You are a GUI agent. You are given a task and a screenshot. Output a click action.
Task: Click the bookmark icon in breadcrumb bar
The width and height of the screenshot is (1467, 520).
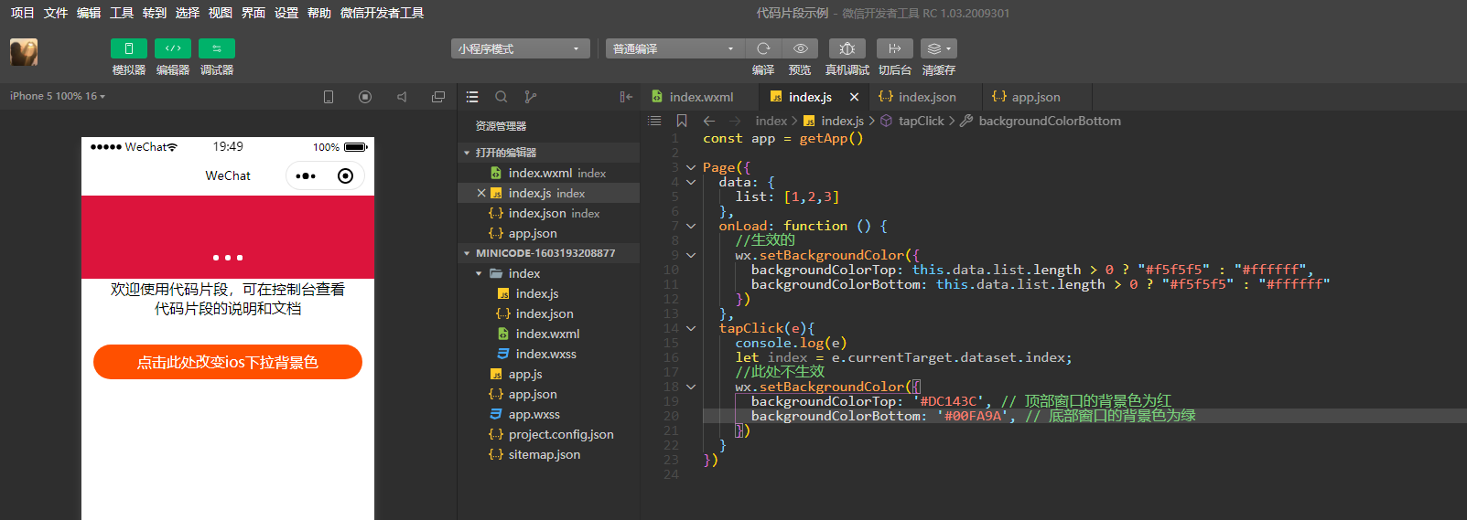[682, 121]
